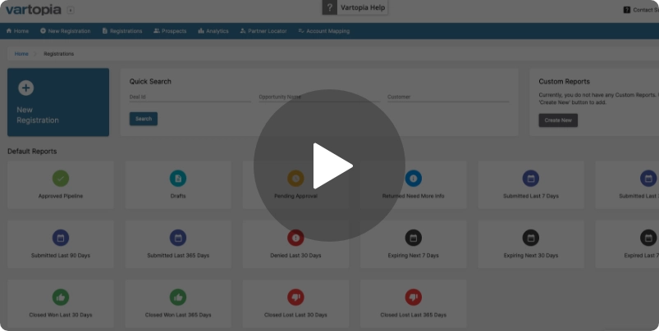
Task: Open Closed Won Last 365 Days thumbs-up icon
Action: click(x=178, y=297)
